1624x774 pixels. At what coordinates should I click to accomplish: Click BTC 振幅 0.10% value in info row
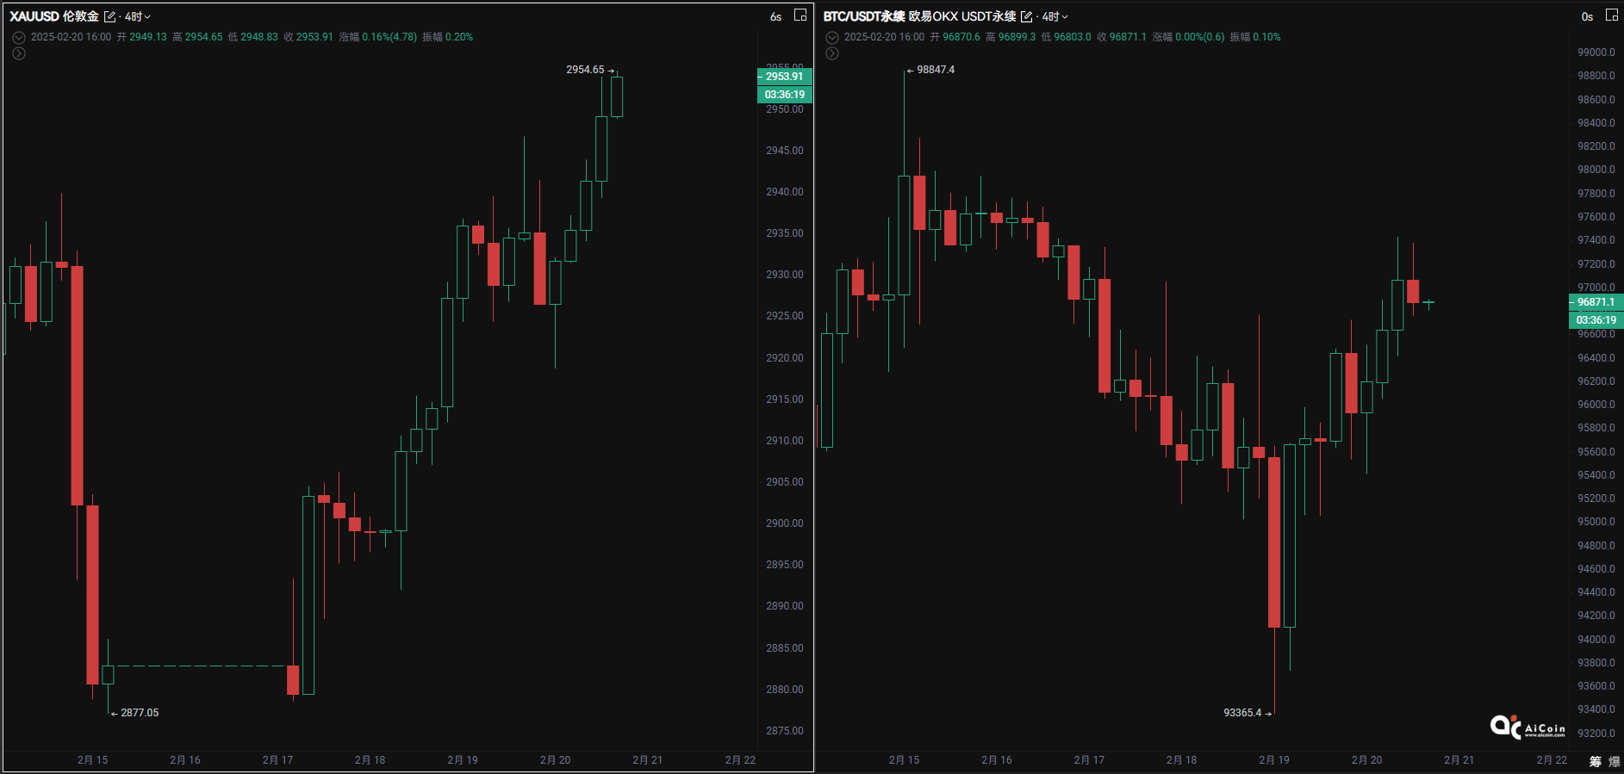pyautogui.click(x=1266, y=37)
